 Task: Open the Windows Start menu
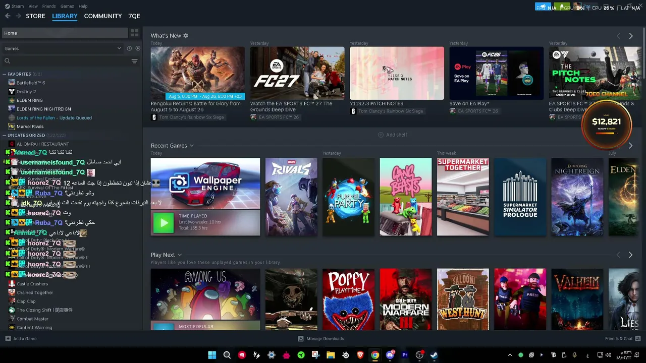pos(212,355)
